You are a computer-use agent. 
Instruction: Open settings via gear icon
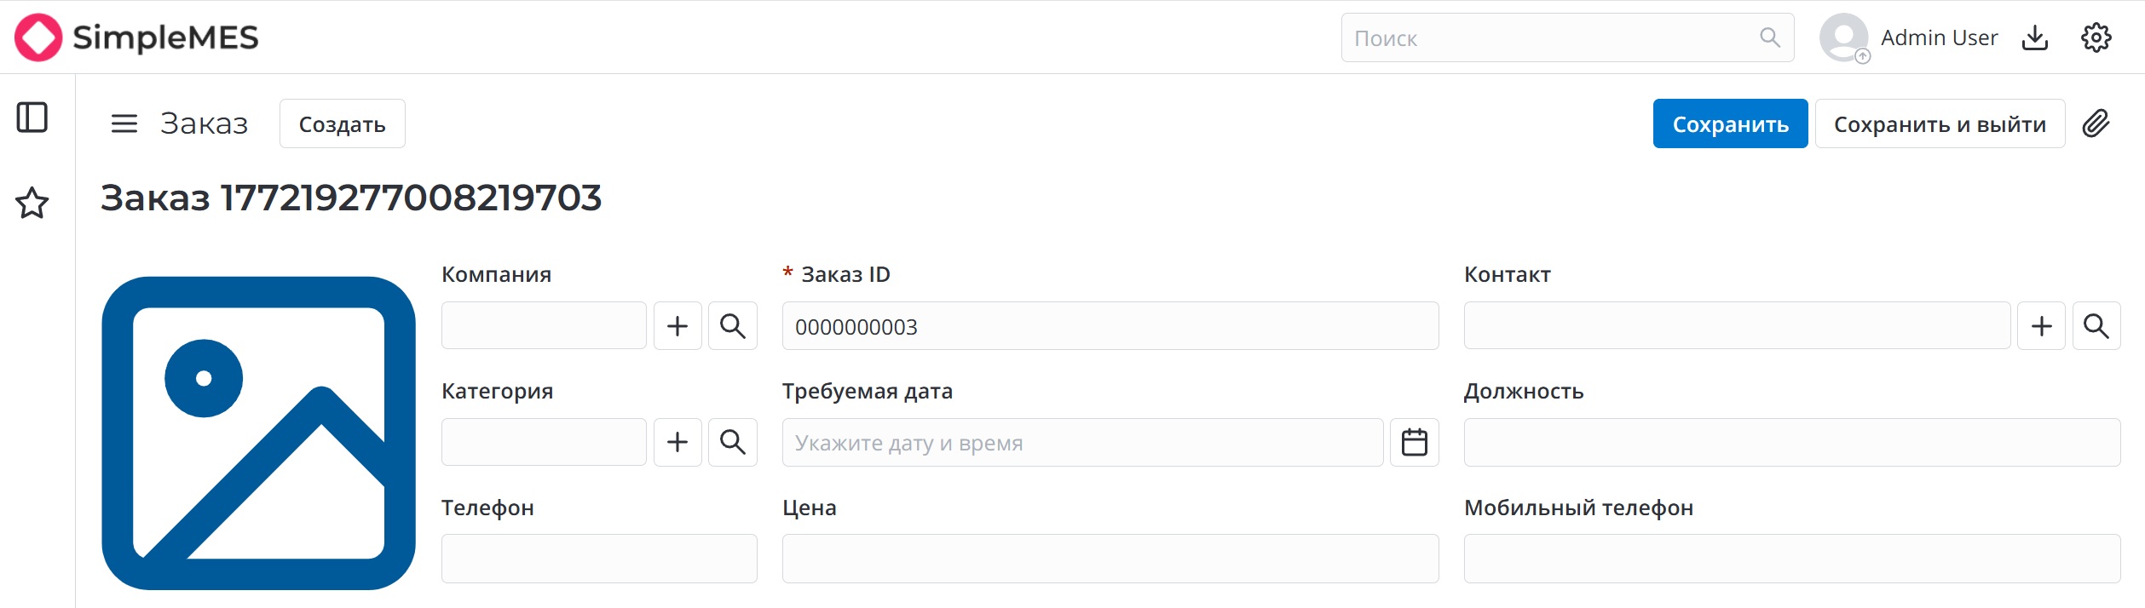tap(2095, 37)
